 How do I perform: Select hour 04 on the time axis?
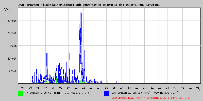(x=23, y=87)
